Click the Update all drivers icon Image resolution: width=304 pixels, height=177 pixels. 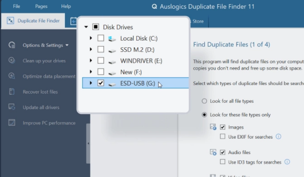pyautogui.click(x=12, y=107)
